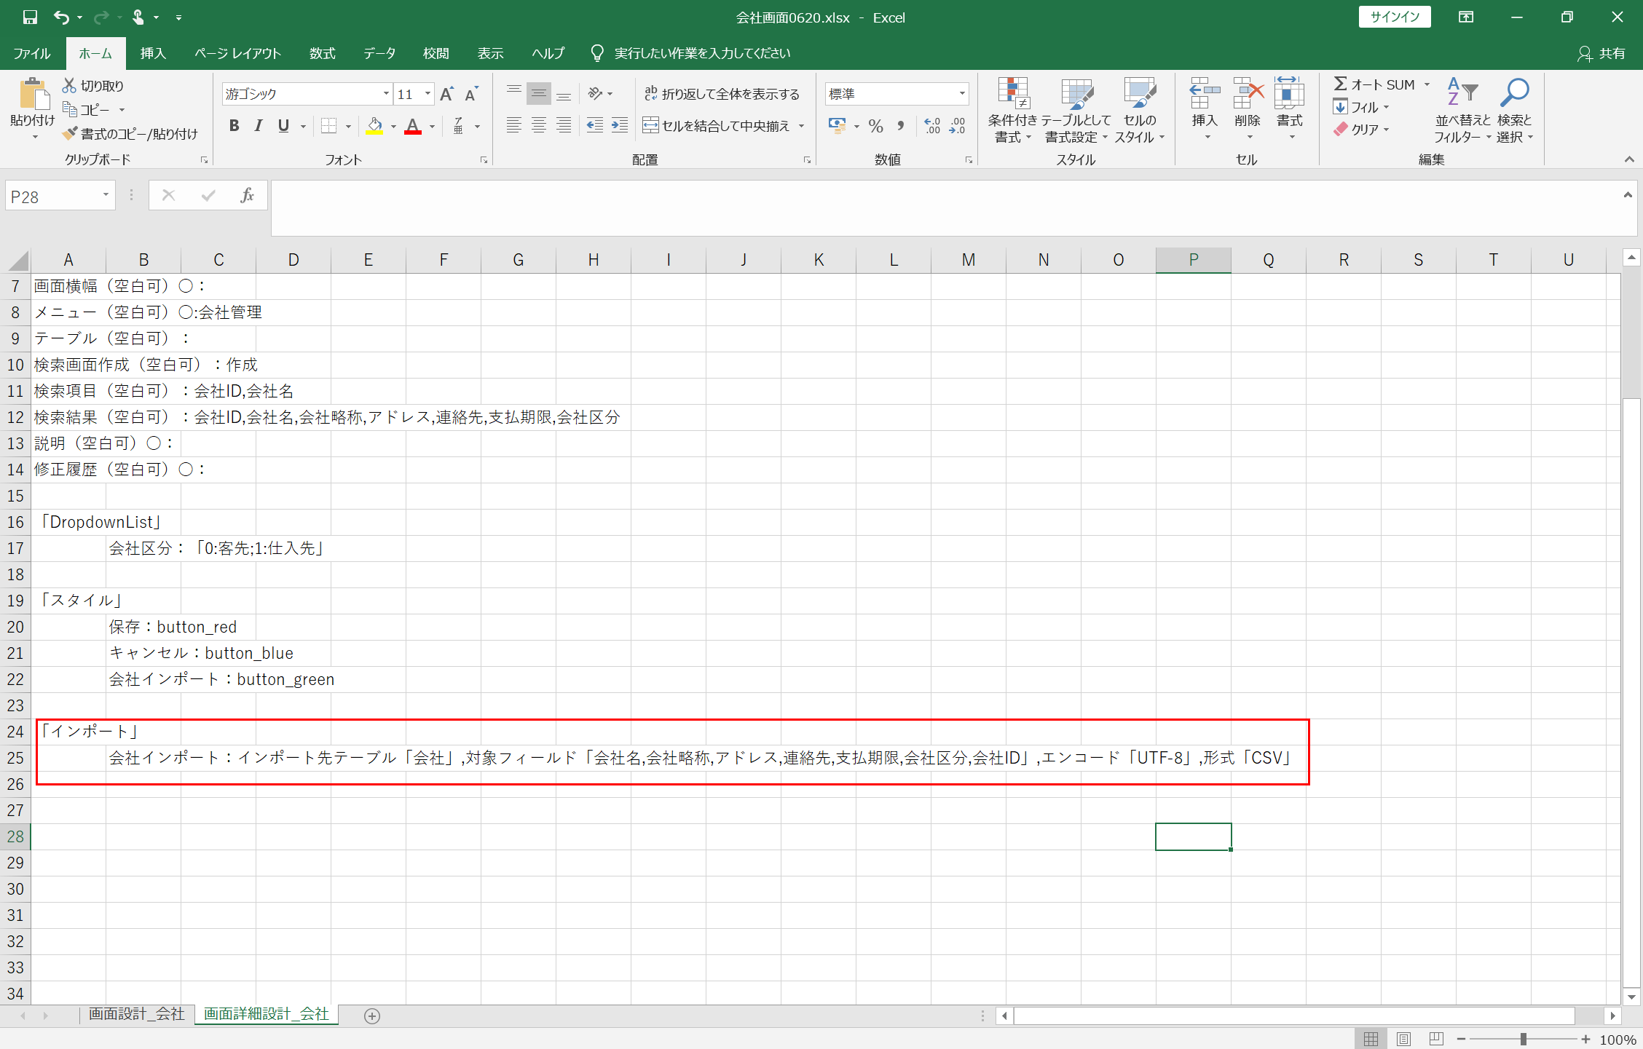
Task: Click the Insert Function fx icon
Action: (x=247, y=195)
